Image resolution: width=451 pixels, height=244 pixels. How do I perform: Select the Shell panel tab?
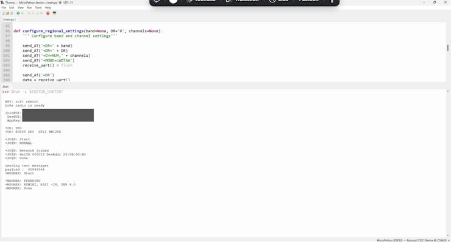click(x=5, y=87)
